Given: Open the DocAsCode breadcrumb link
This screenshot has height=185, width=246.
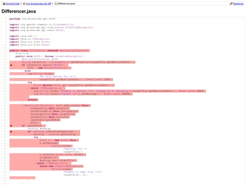Looking at the screenshot, I should pyautogui.click(x=13, y=4).
